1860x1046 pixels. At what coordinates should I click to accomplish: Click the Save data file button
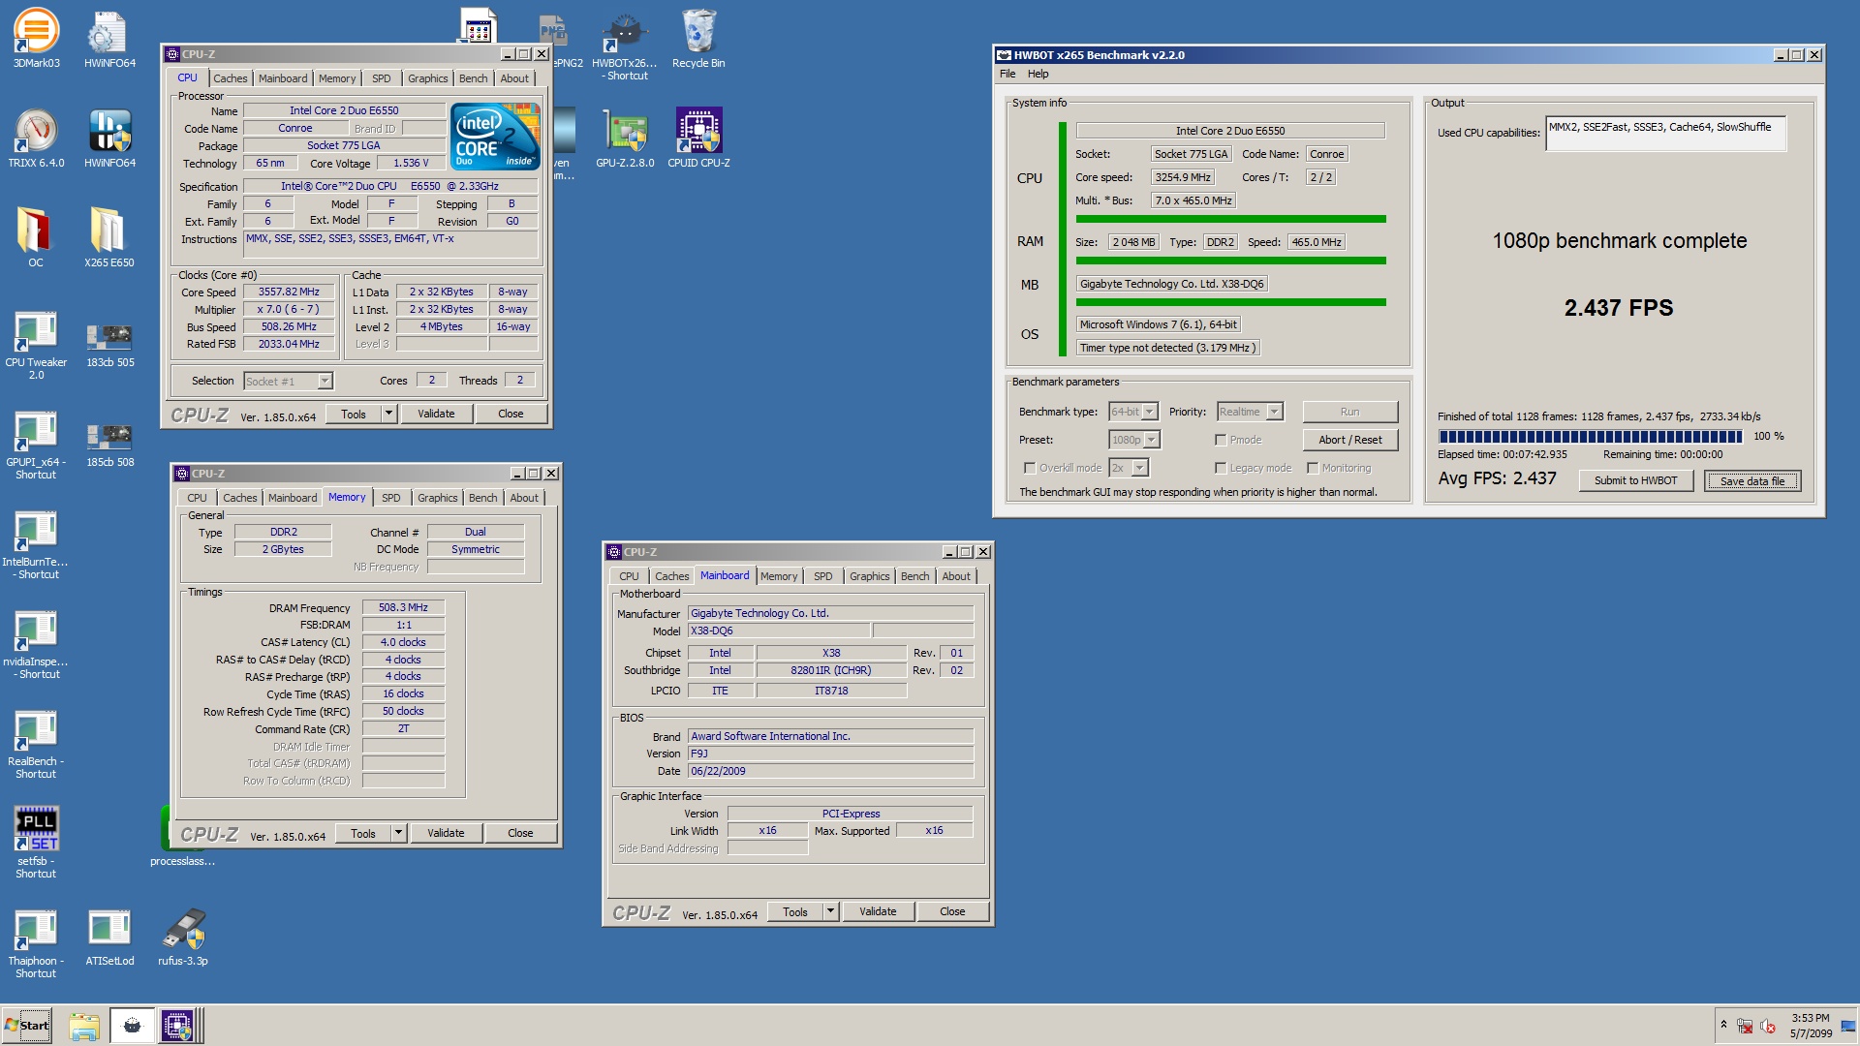(x=1752, y=480)
